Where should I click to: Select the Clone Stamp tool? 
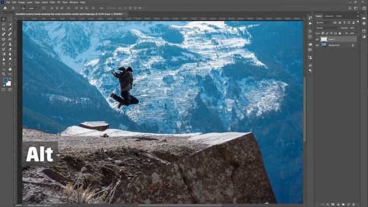point(10,44)
